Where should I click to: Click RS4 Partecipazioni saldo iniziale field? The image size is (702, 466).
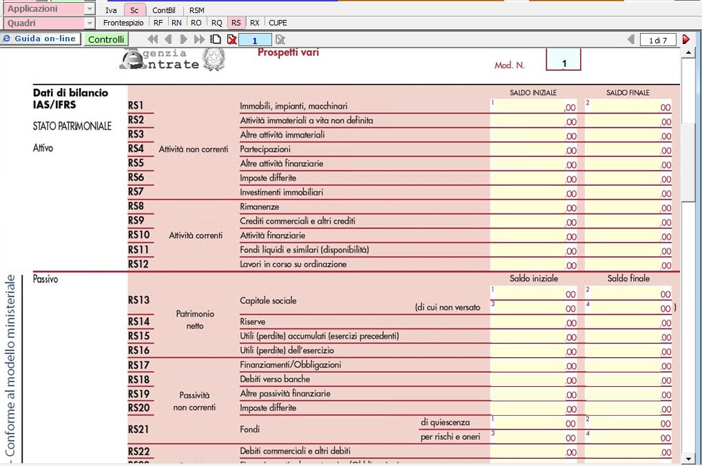[x=533, y=149]
